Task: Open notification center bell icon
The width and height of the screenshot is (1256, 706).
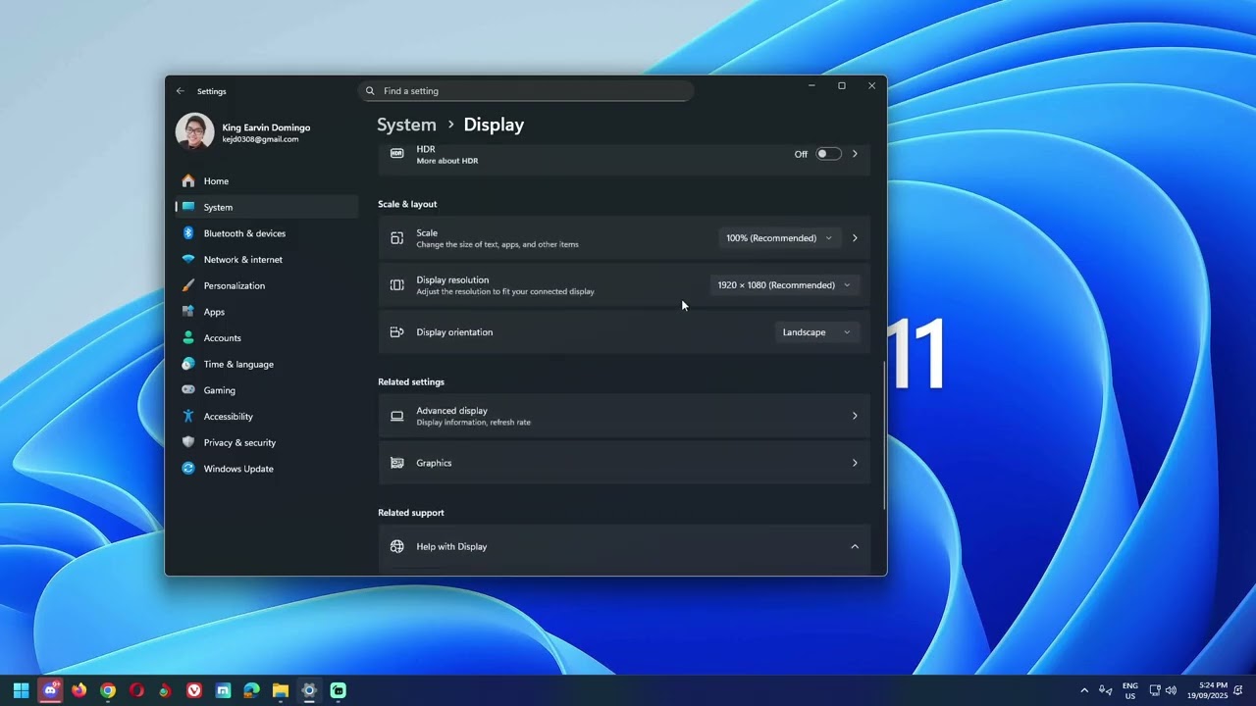Action: point(1238,690)
